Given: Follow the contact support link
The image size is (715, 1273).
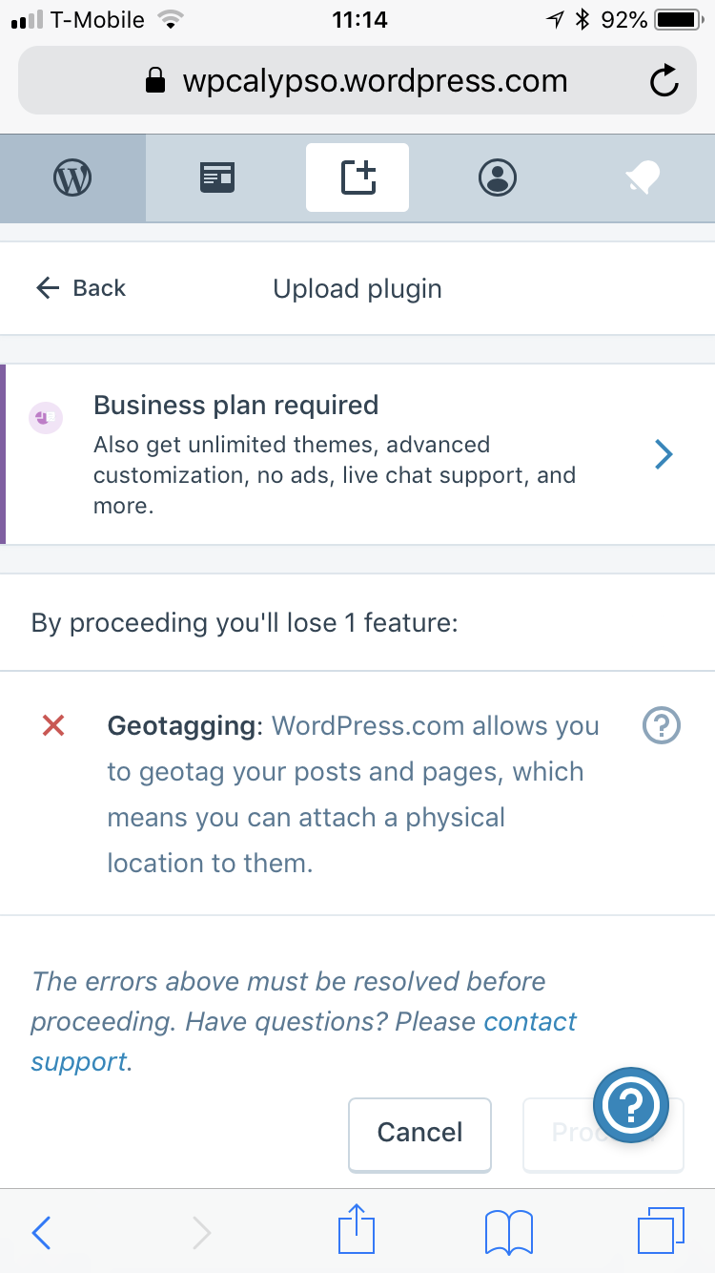Looking at the screenshot, I should pyautogui.click(x=530, y=1022).
